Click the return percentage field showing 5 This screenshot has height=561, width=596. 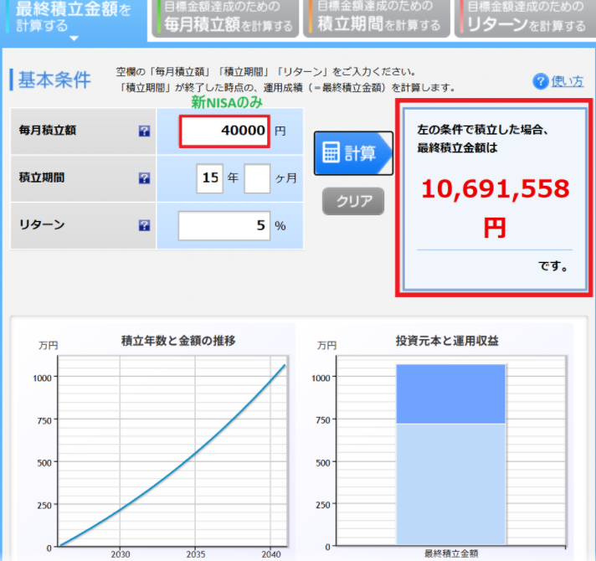point(224,225)
